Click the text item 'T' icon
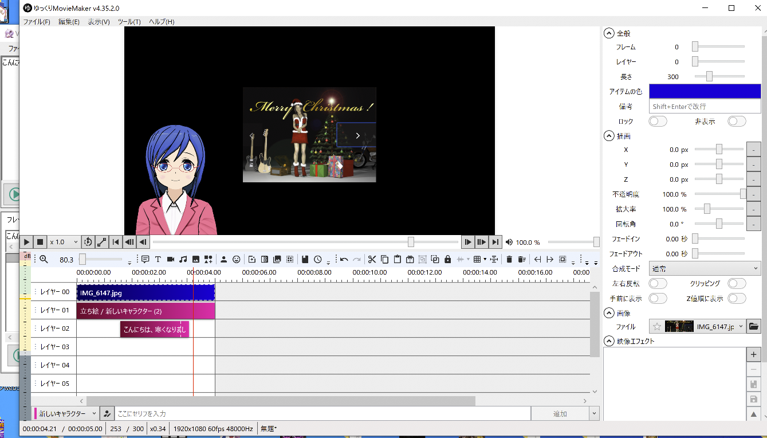767x438 pixels. point(158,259)
